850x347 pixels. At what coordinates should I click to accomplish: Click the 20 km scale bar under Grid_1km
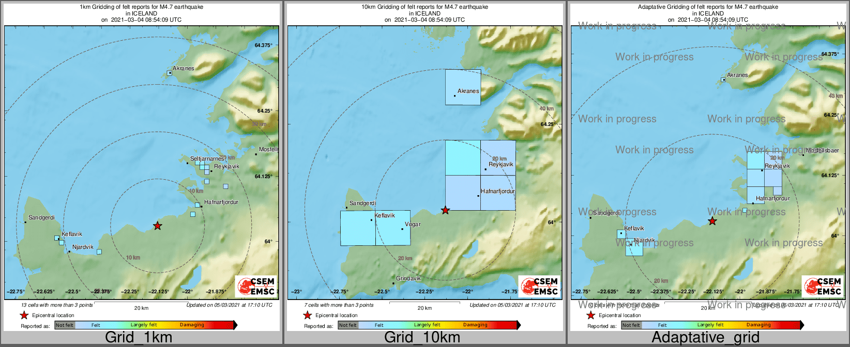141,304
